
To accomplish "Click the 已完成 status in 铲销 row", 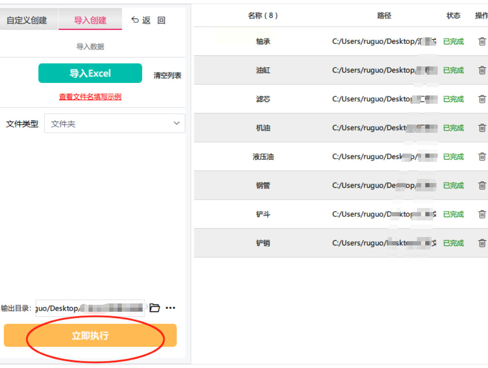I will tap(453, 243).
